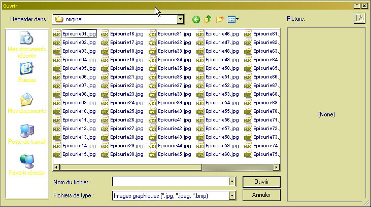The image size is (371, 207).
Task: Expand the Nom du fichier dropdown
Action: [232, 181]
